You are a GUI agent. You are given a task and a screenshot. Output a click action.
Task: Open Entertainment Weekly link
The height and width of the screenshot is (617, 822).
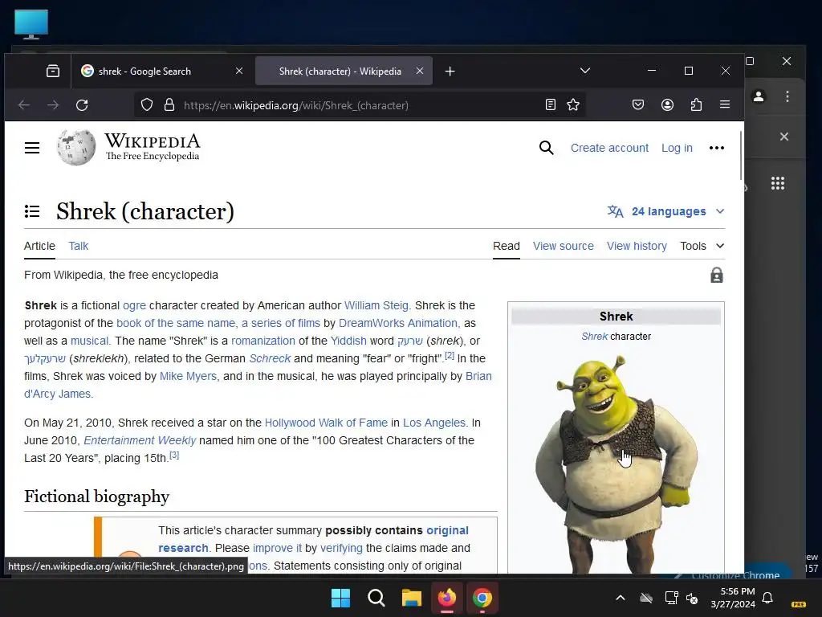[140, 440]
